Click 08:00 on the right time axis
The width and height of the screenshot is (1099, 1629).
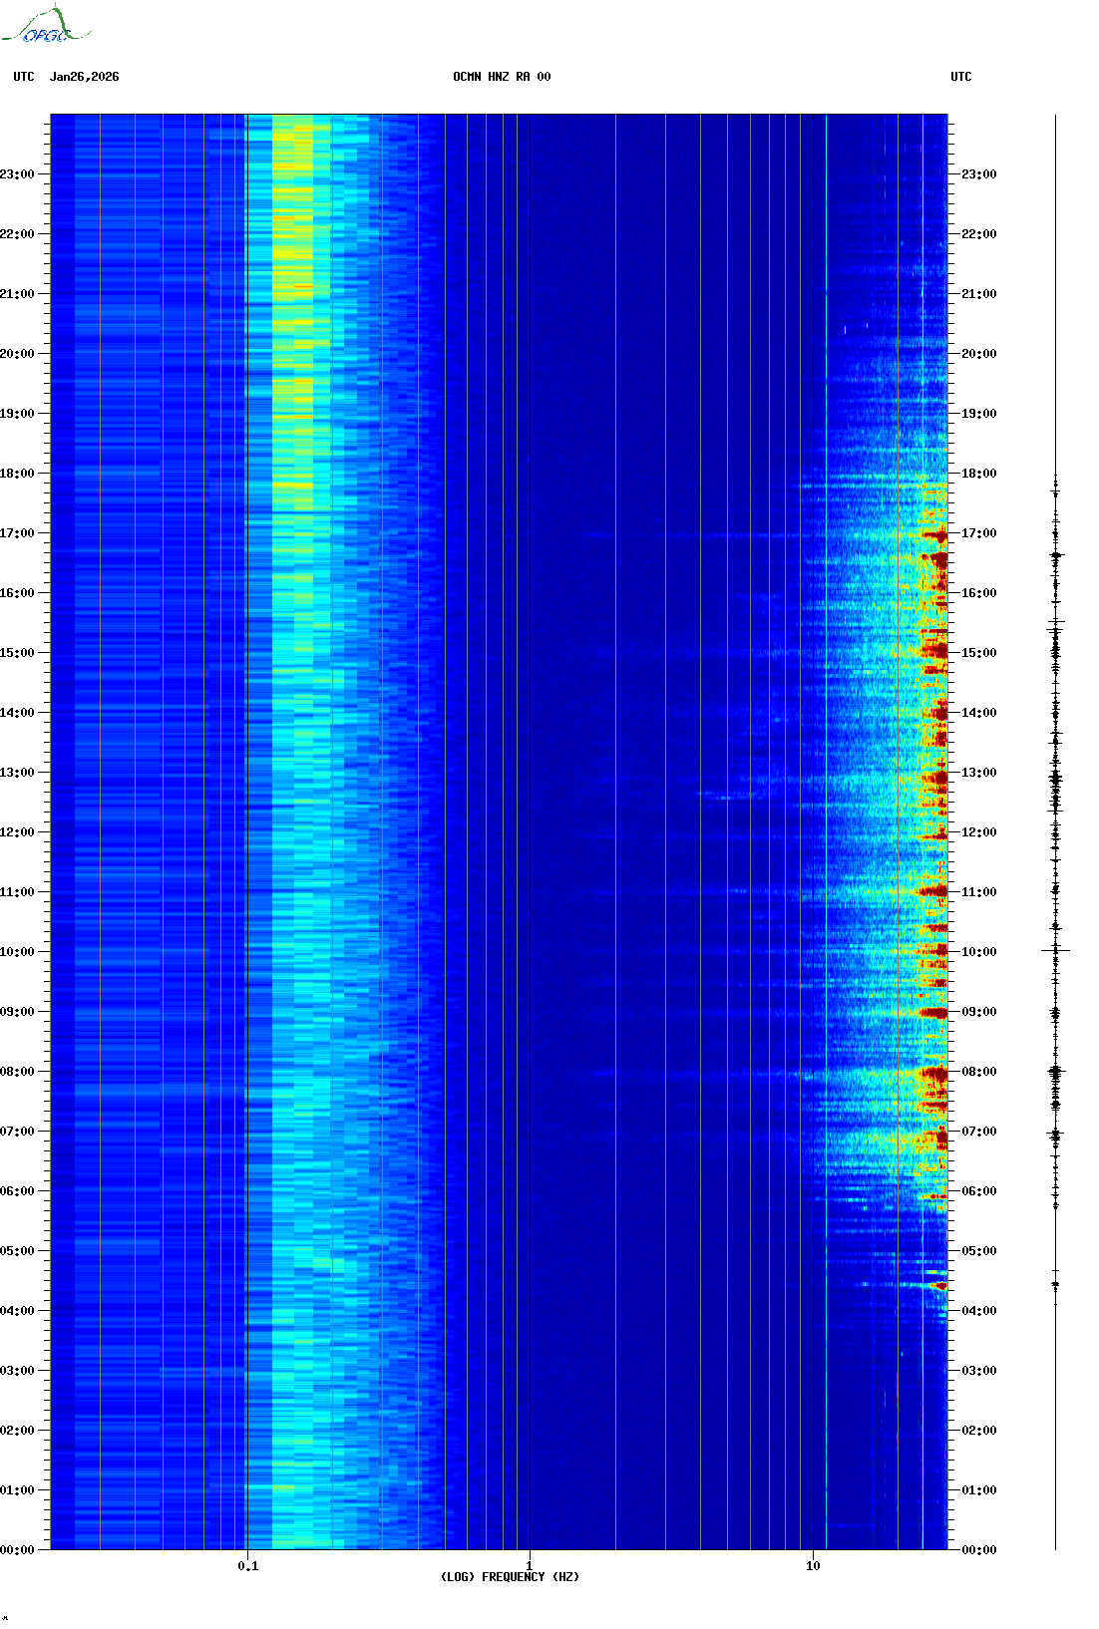pos(979,1072)
